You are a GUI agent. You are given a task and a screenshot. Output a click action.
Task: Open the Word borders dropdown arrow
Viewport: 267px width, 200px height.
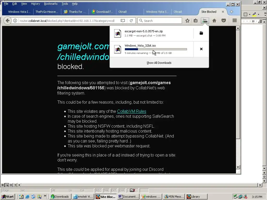250,14
